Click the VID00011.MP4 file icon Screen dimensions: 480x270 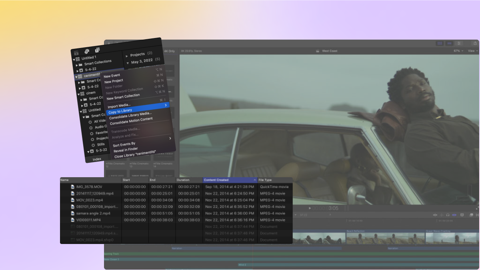pos(73,220)
